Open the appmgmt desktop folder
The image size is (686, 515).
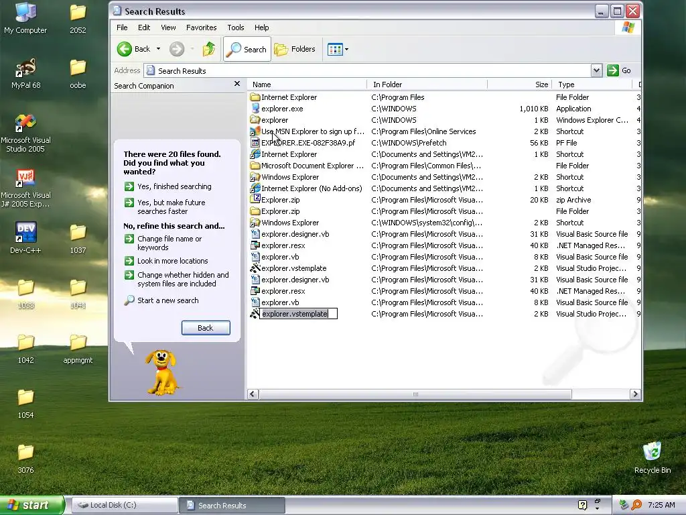78,348
